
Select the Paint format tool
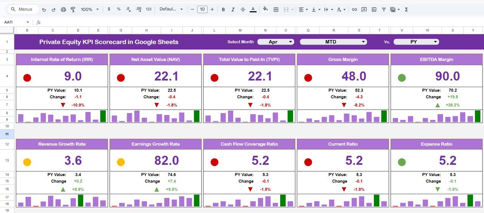(x=73, y=9)
